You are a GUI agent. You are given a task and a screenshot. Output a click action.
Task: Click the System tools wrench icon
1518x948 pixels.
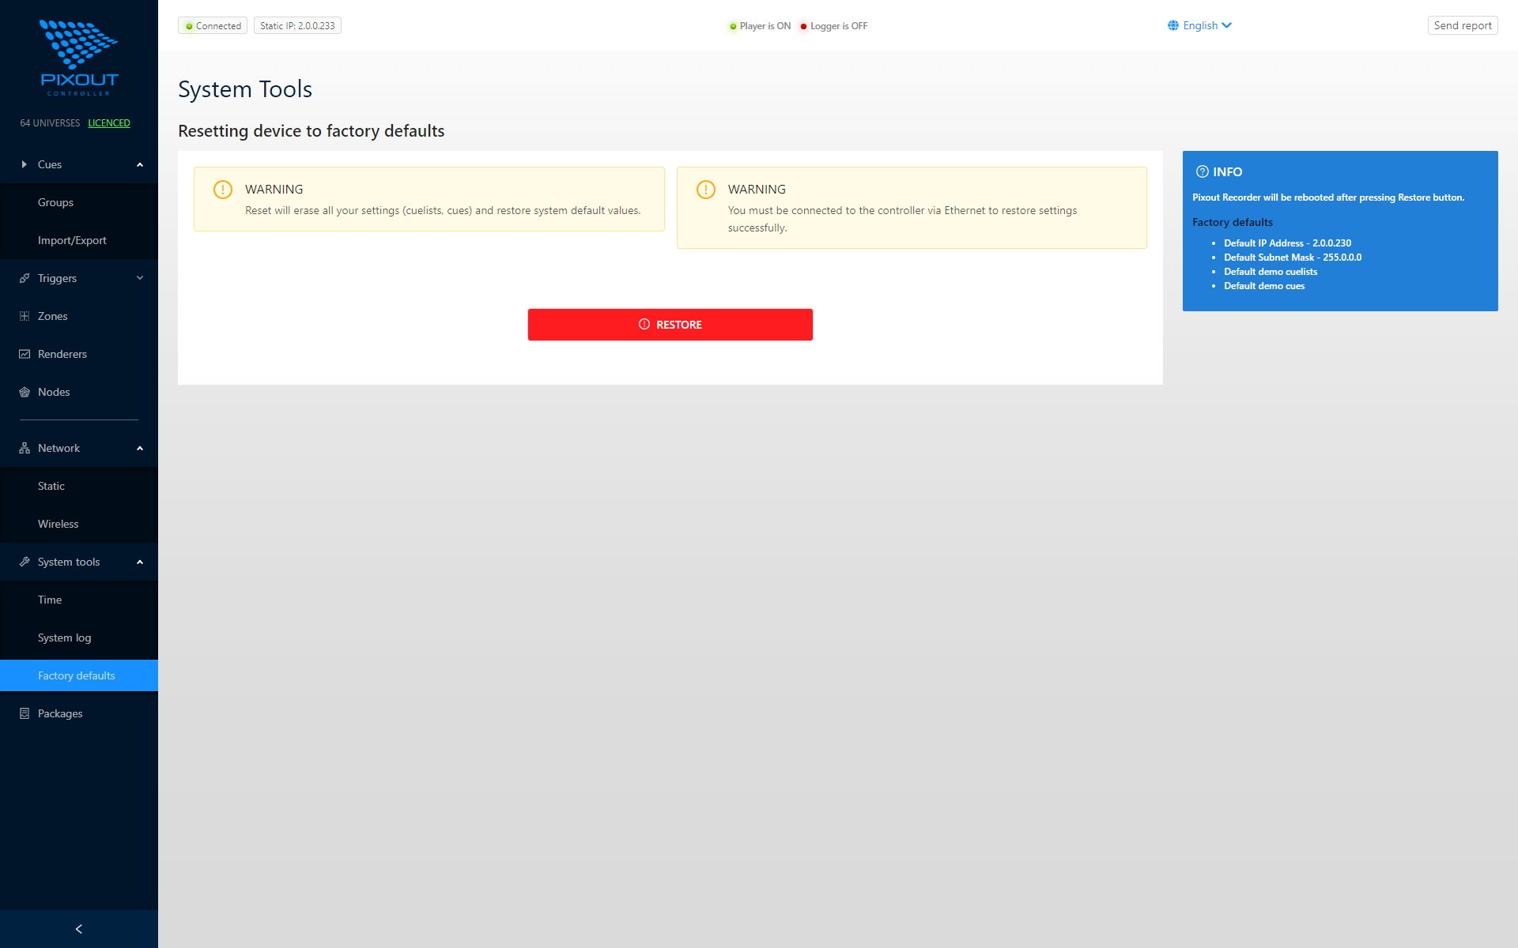pyautogui.click(x=23, y=562)
